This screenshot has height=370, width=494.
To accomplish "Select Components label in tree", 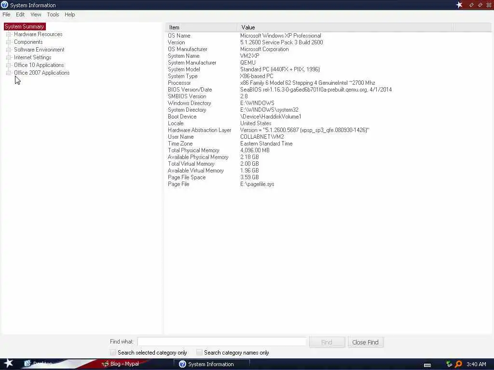I will tap(28, 42).
